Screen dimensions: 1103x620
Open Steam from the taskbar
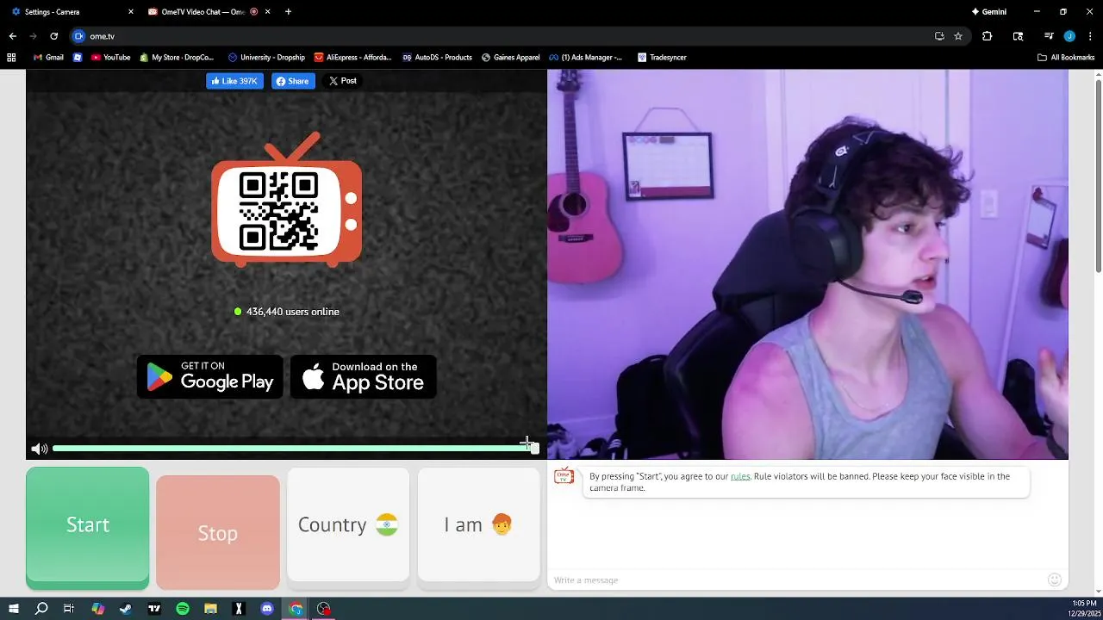point(126,609)
